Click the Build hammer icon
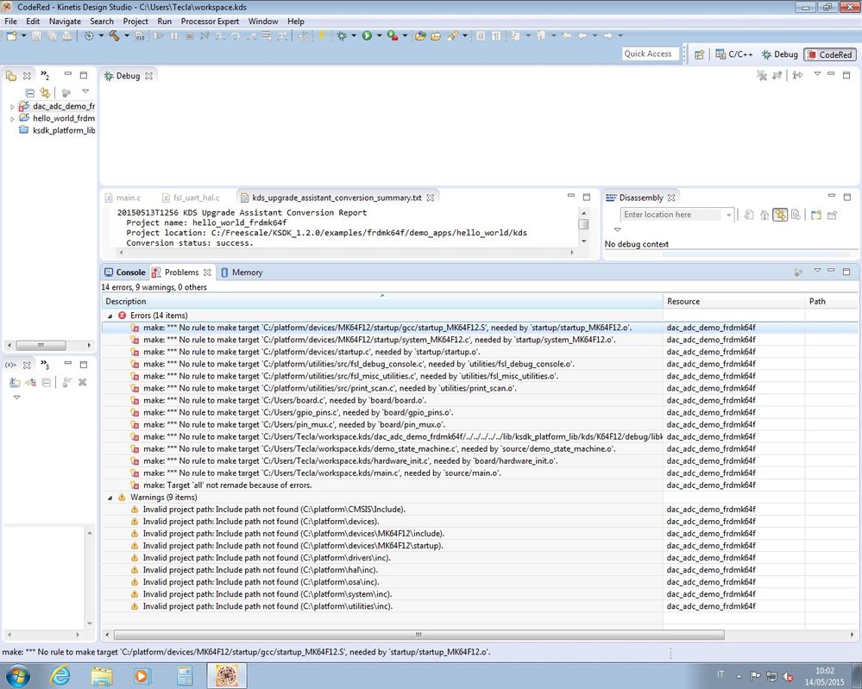Viewport: 862px width, 689px height. [115, 35]
